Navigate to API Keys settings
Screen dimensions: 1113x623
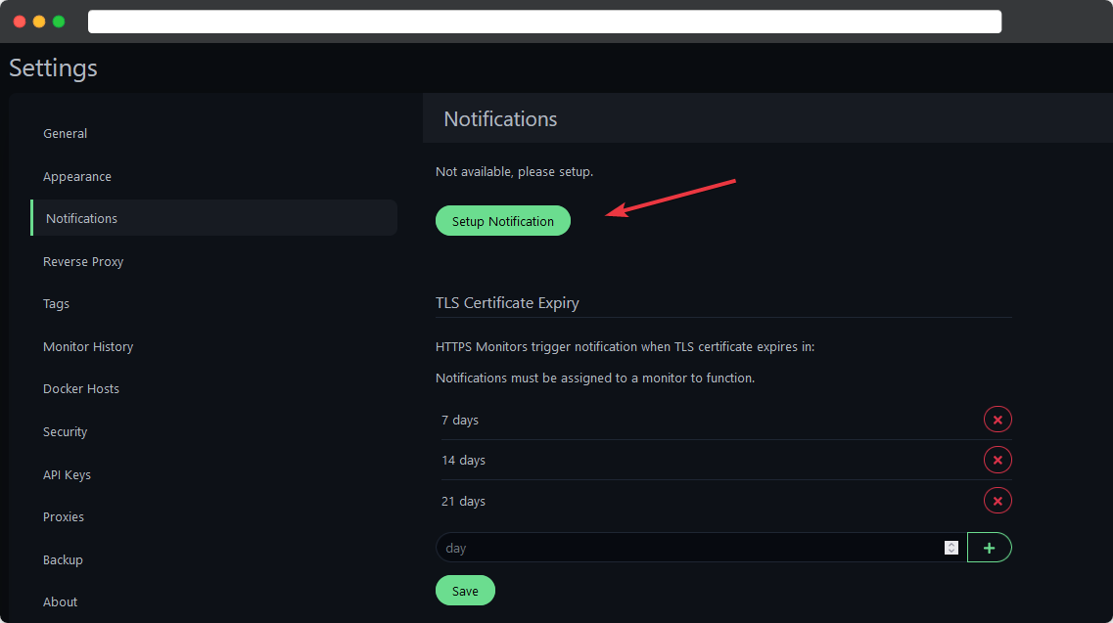click(67, 474)
